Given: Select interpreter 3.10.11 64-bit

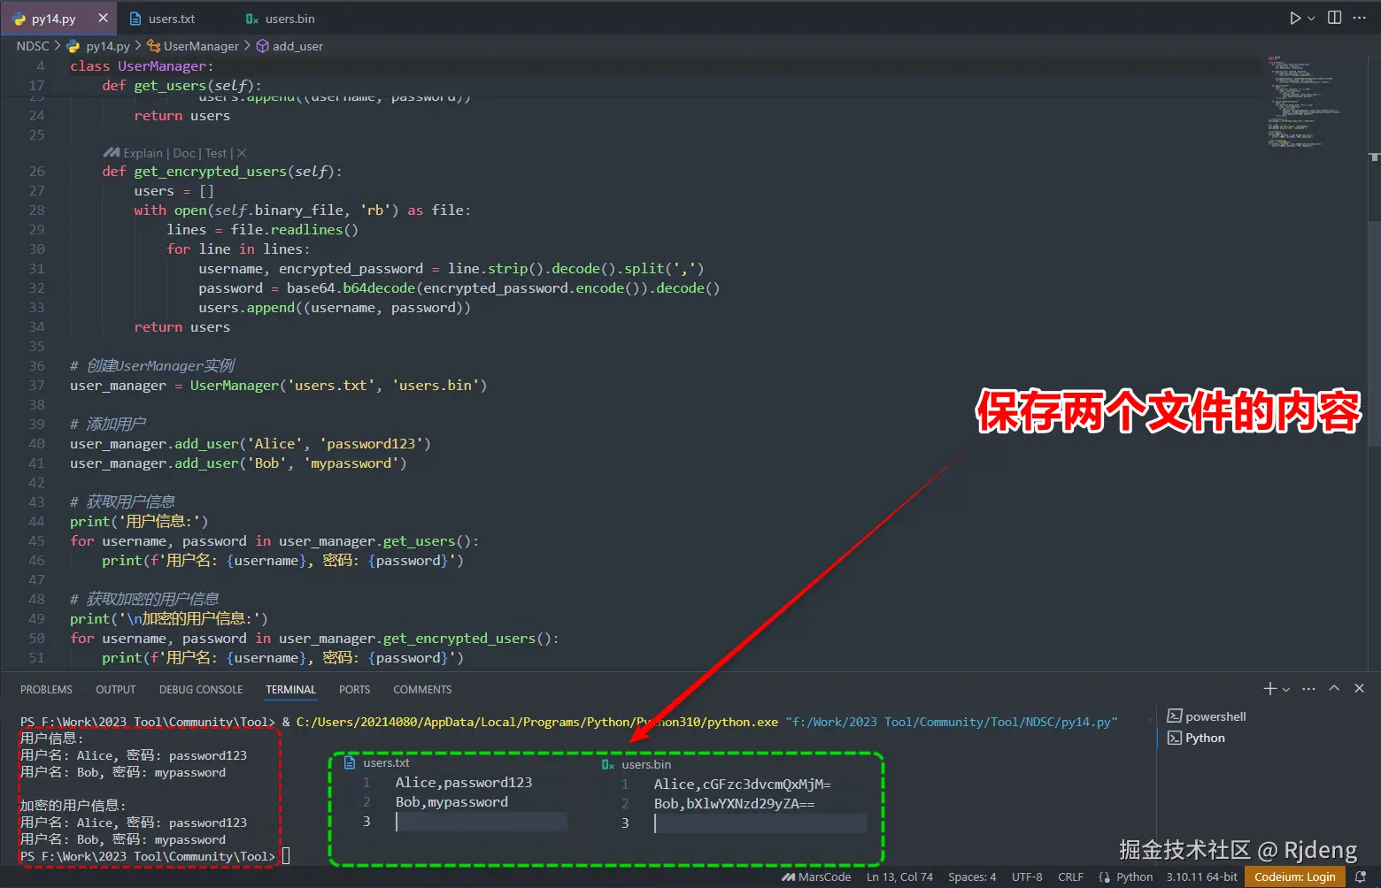Looking at the screenshot, I should coord(1201,877).
